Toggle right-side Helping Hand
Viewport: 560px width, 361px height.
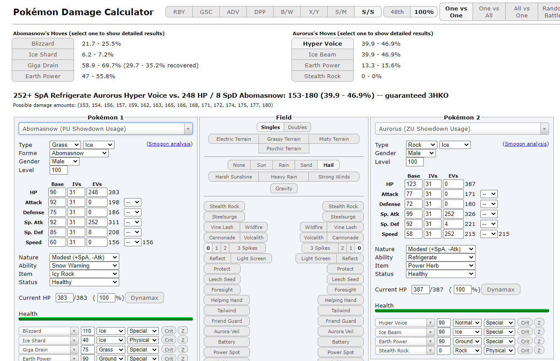coord(341,300)
